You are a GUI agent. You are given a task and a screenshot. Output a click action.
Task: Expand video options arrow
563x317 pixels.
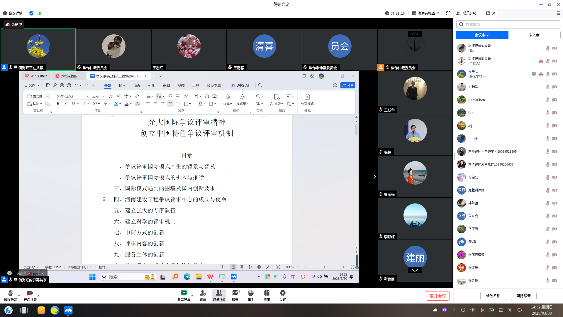pos(38,296)
